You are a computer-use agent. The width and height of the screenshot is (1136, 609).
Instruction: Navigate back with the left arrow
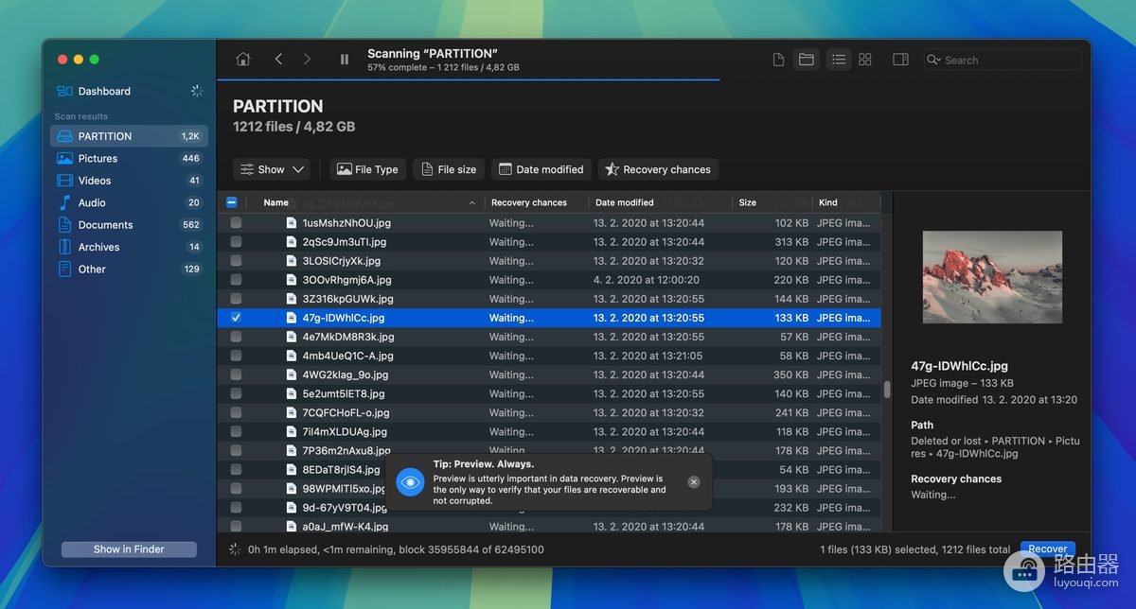click(x=278, y=60)
